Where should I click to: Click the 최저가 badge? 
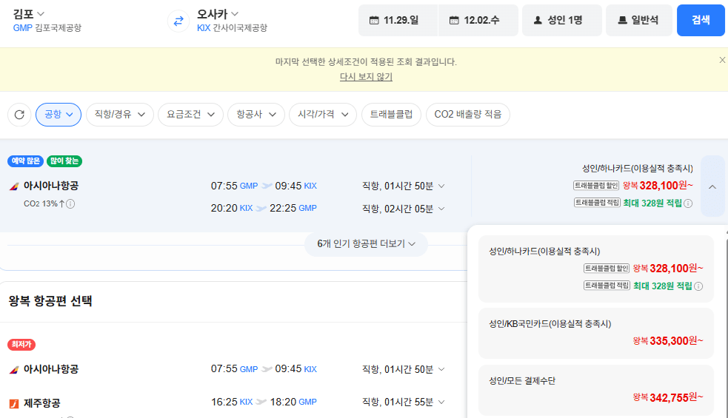[x=21, y=344]
